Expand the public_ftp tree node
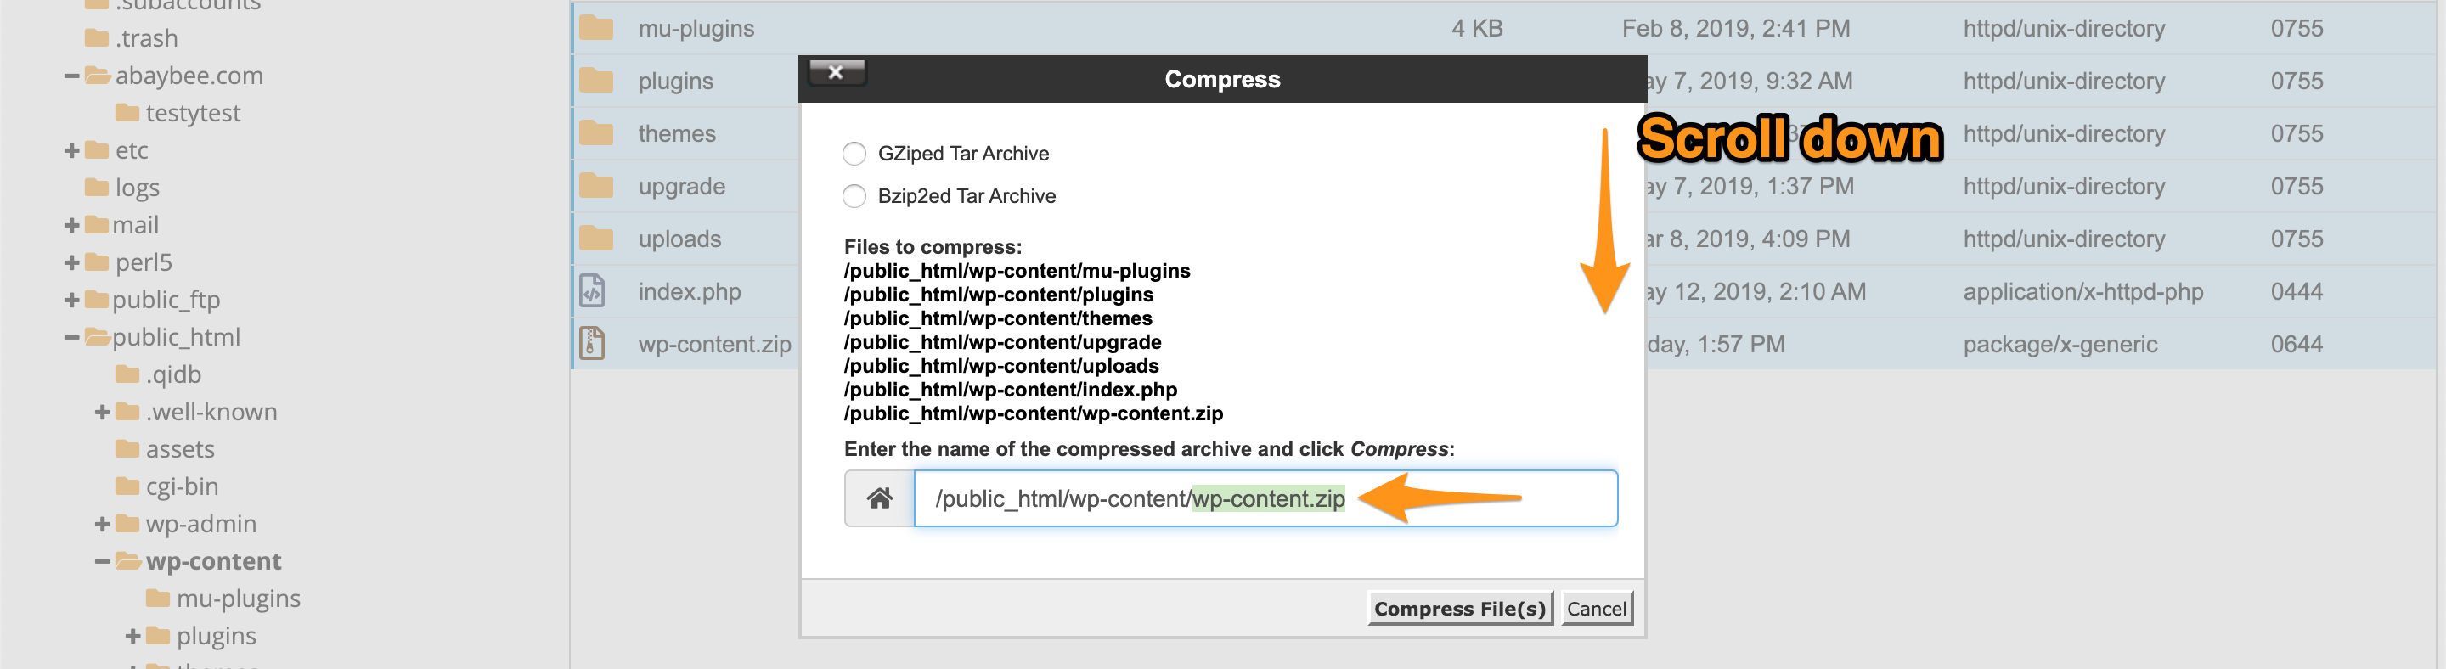The height and width of the screenshot is (669, 2446). click(71, 301)
